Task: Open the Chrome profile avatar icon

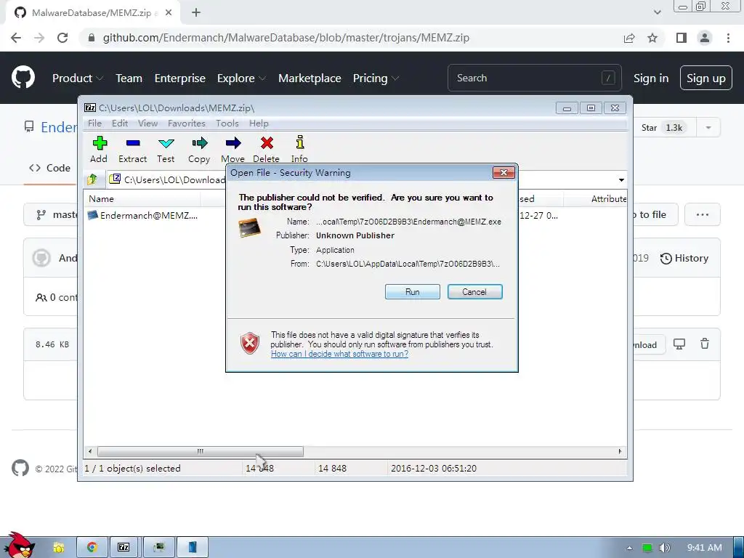Action: (705, 38)
